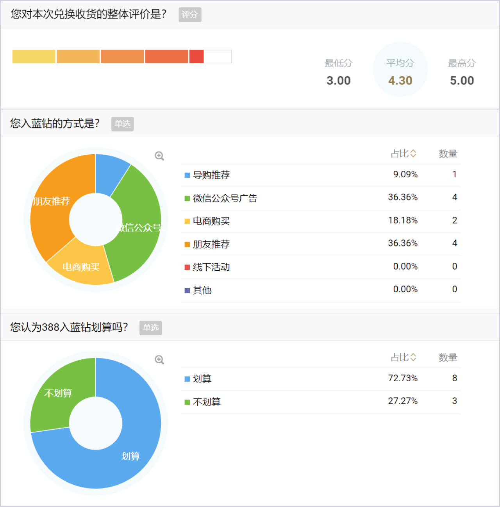Click the orange legend square for 朋友推荐
The width and height of the screenshot is (500, 507).
187,245
